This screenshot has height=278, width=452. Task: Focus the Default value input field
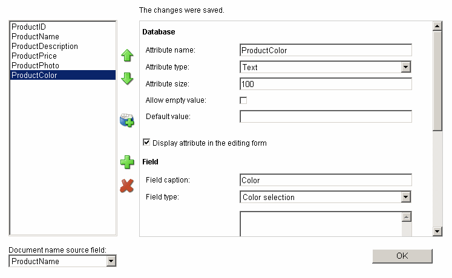(x=326, y=117)
